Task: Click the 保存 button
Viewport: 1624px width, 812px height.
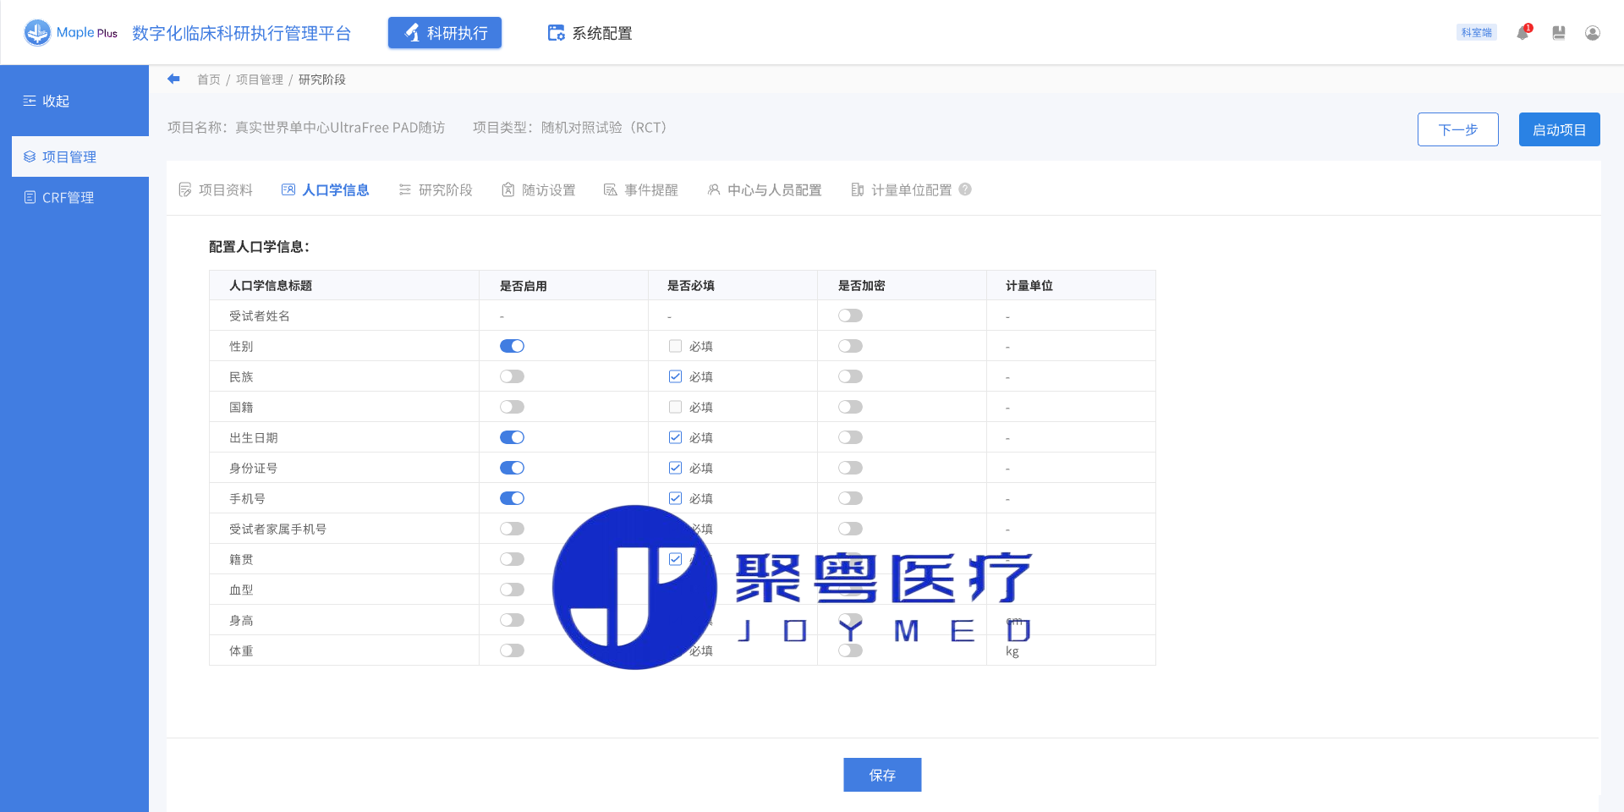Action: coord(881,775)
